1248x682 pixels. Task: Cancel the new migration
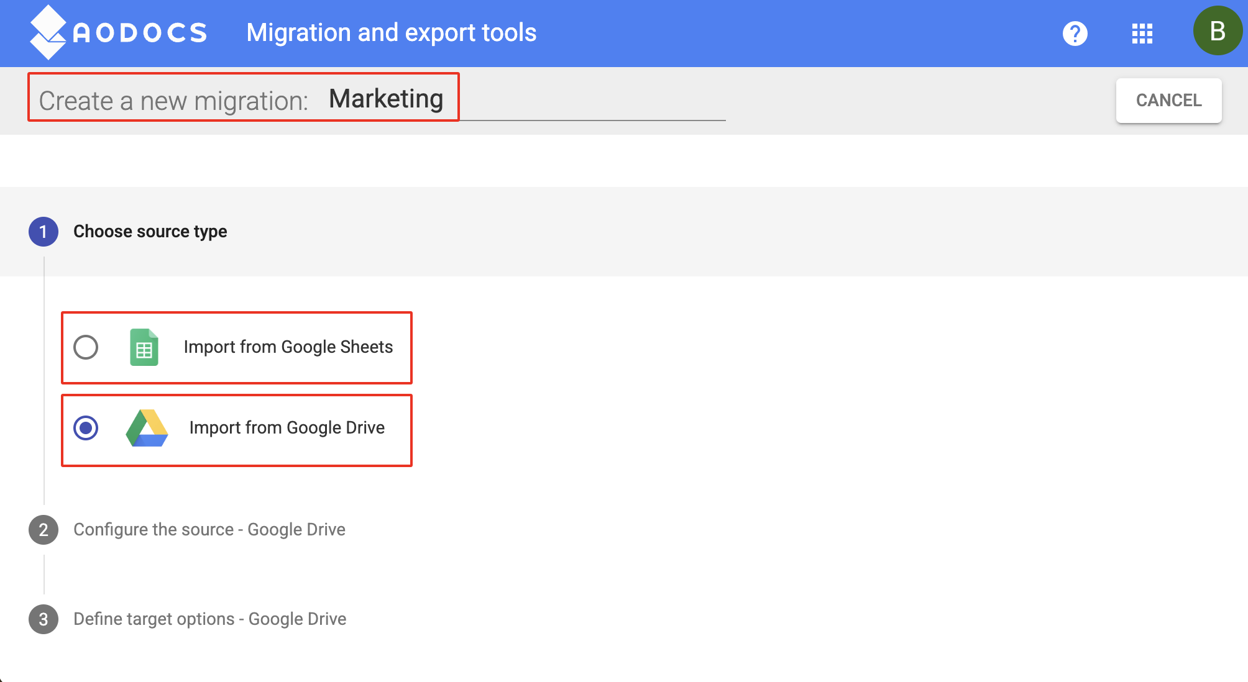(x=1168, y=101)
